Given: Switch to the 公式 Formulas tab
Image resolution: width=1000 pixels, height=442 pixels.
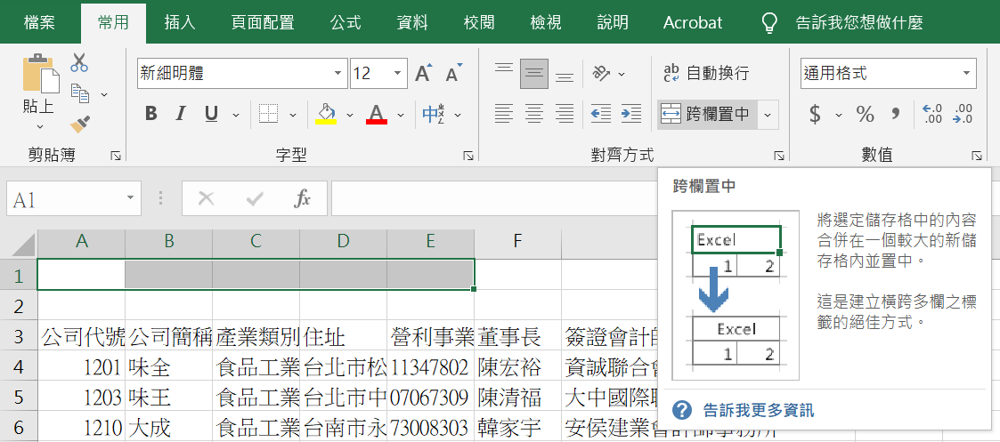Looking at the screenshot, I should [345, 22].
